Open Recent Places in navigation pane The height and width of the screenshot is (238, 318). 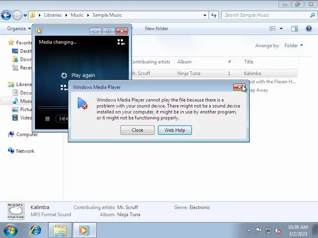coord(22,67)
